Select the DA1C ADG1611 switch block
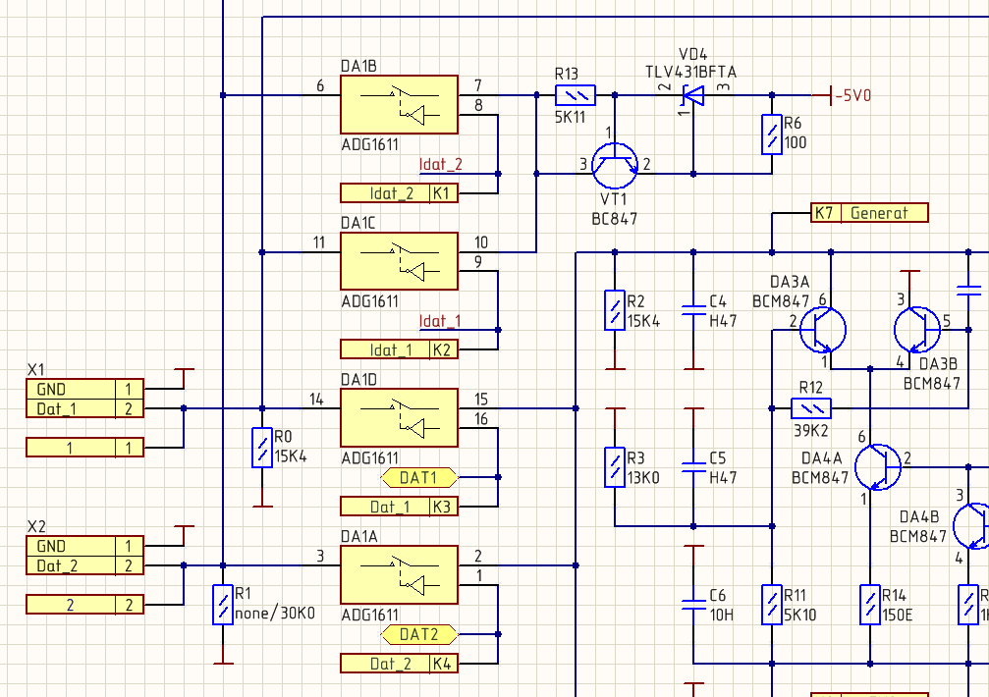Viewport: 989px width, 697px height. pyautogui.click(x=400, y=261)
